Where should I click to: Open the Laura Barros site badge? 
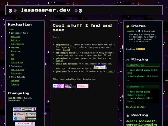58,86
